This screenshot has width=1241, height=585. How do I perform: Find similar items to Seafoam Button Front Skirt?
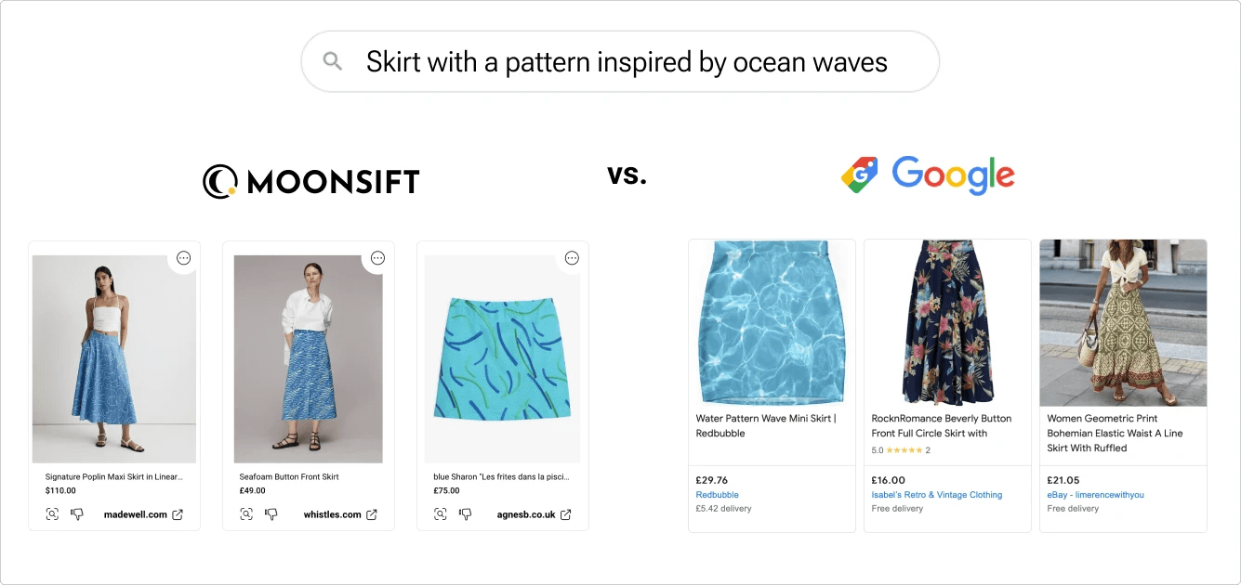(x=247, y=514)
